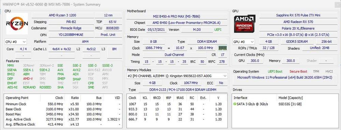Click the 4x512 L2 cache field

(x=91, y=49)
